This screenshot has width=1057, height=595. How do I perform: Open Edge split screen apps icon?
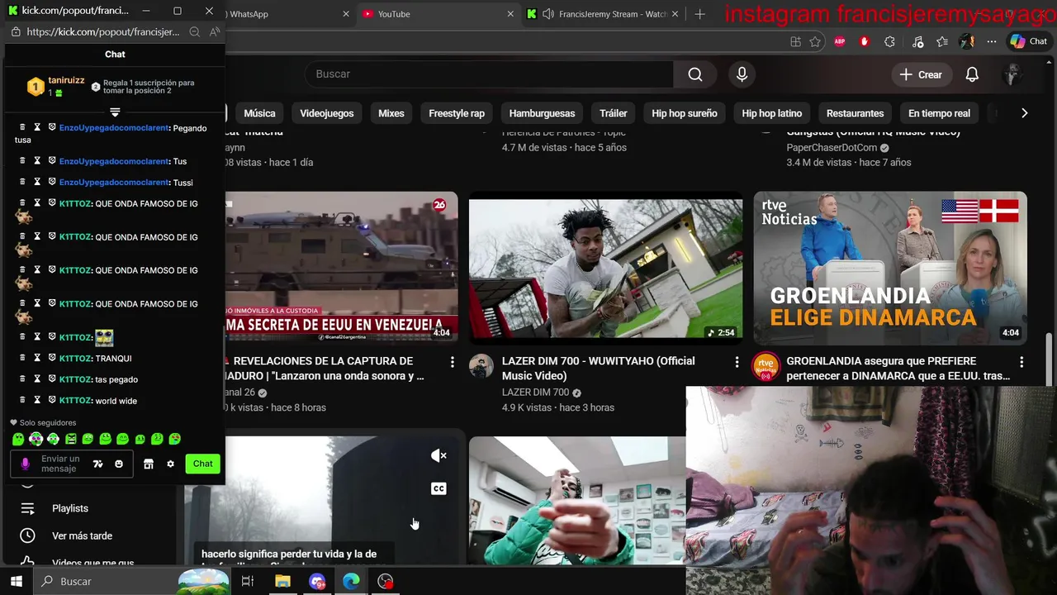pyautogui.click(x=795, y=41)
